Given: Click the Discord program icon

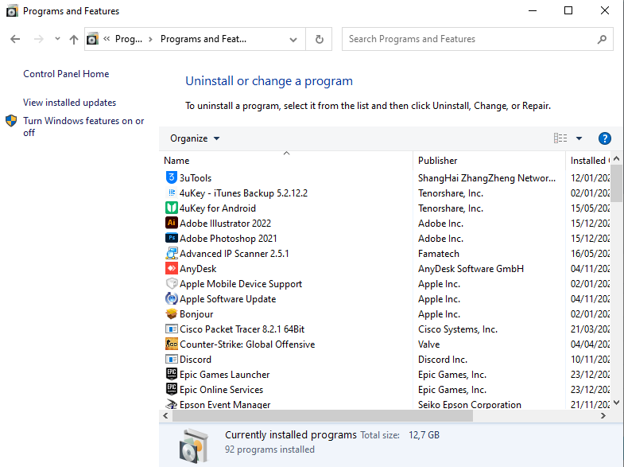Looking at the screenshot, I should coord(171,359).
